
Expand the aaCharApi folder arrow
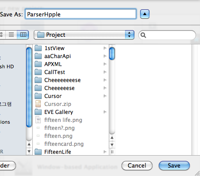105,56
